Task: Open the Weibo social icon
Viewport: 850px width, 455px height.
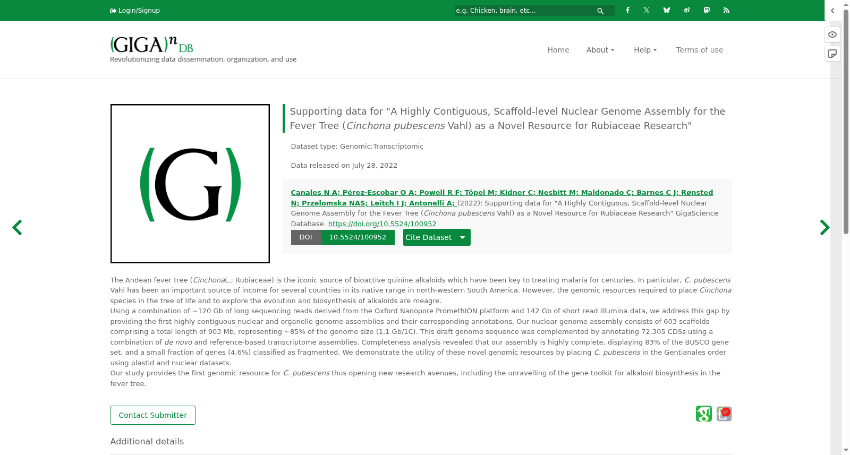Action: [x=687, y=10]
